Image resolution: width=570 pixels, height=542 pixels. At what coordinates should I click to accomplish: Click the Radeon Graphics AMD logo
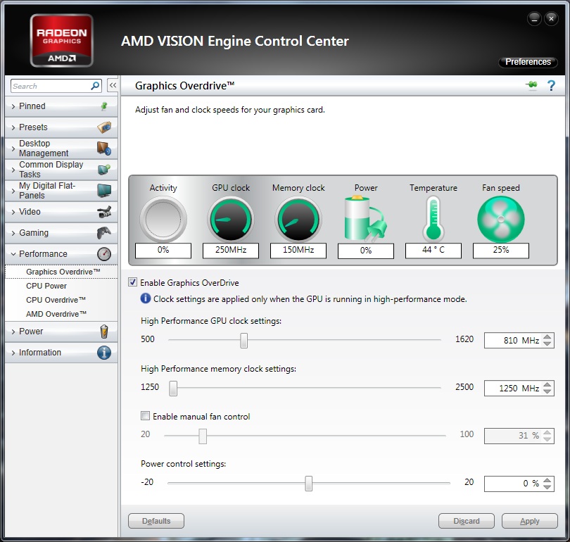coord(61,40)
